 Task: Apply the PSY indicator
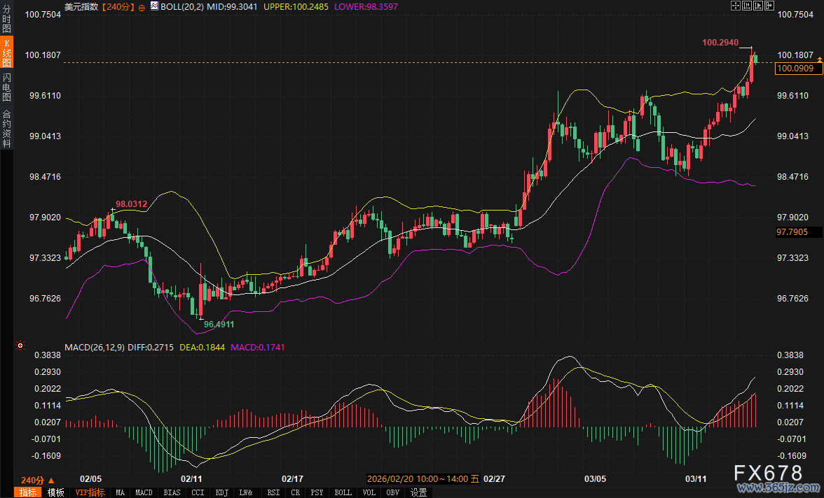(317, 492)
